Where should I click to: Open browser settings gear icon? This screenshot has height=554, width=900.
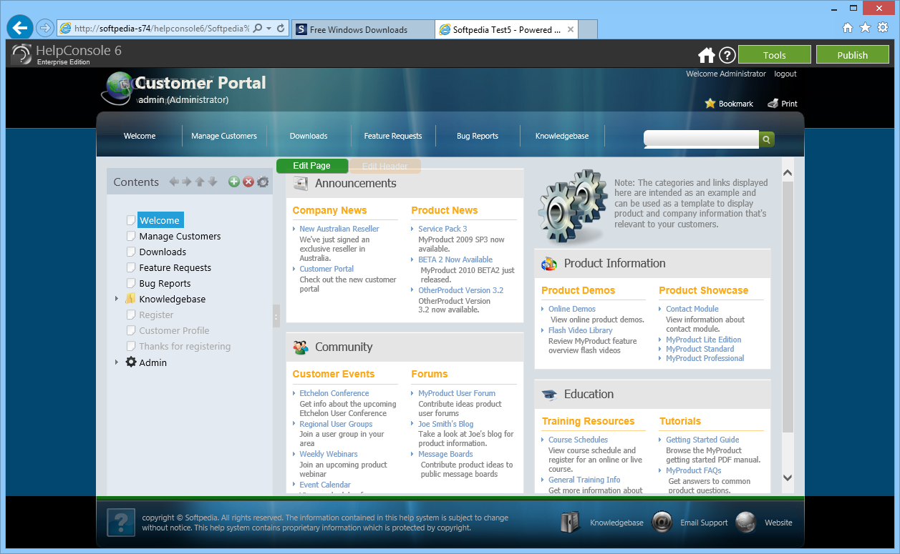[x=883, y=27]
